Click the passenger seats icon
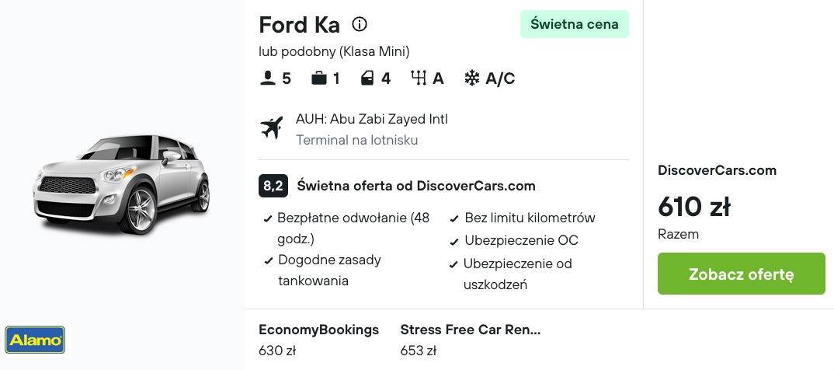Screen dimensions: 834x370 tap(267, 79)
